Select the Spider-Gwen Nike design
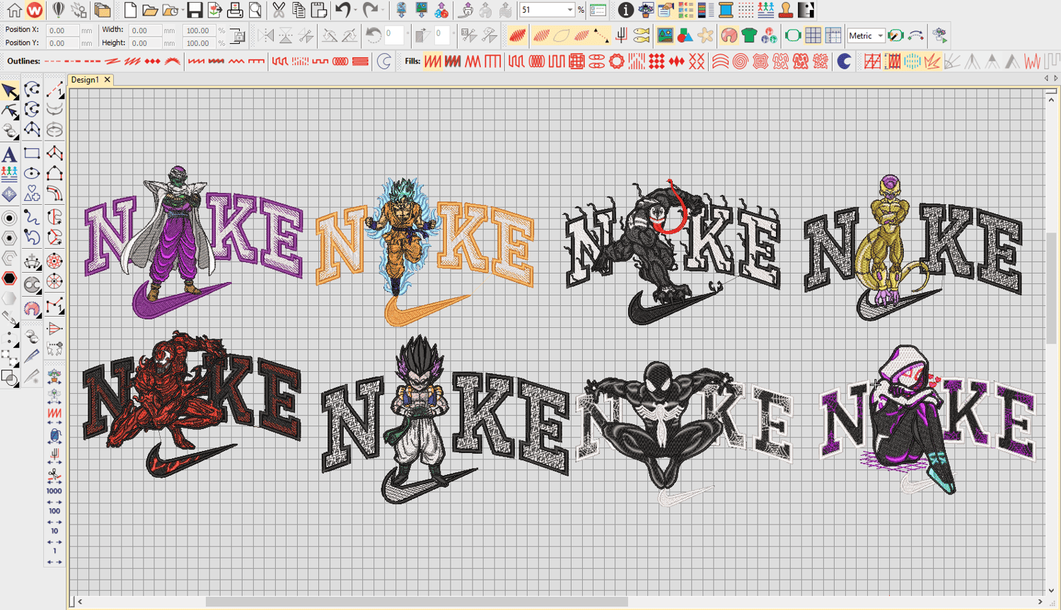1061x610 pixels. point(928,420)
